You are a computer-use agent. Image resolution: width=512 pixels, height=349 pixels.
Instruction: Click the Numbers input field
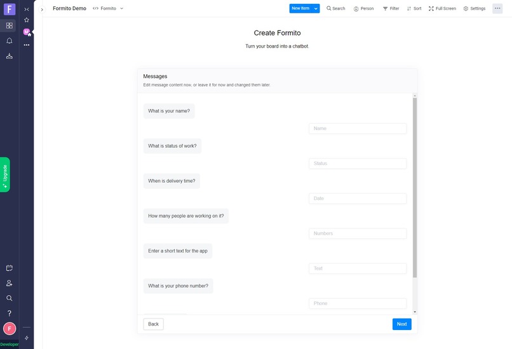[x=358, y=234]
